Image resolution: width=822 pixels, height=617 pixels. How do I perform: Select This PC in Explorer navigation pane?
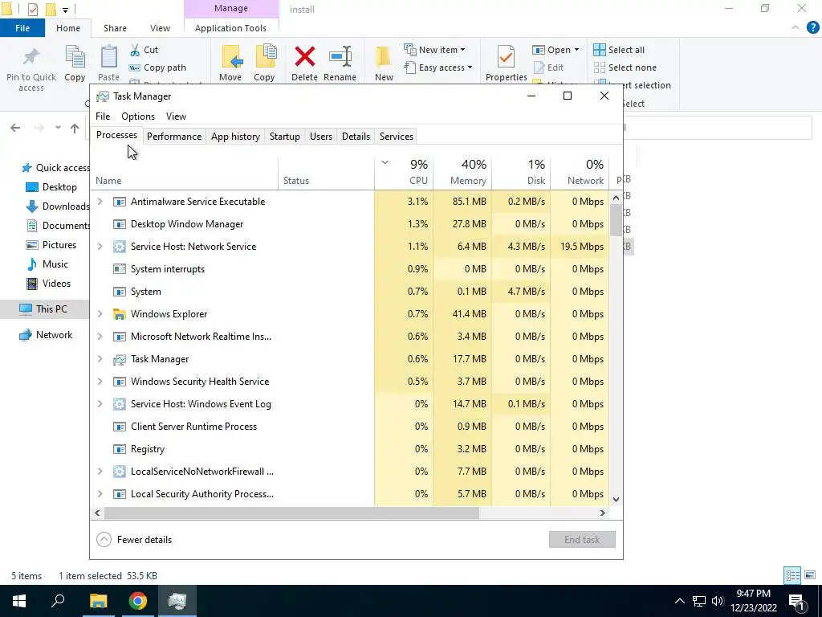pyautogui.click(x=43, y=309)
